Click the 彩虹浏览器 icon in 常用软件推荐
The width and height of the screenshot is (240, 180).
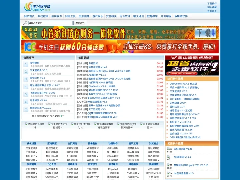(x=169, y=150)
